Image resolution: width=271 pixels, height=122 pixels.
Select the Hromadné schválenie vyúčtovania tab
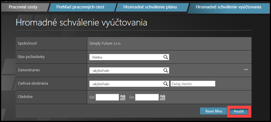[228, 7]
